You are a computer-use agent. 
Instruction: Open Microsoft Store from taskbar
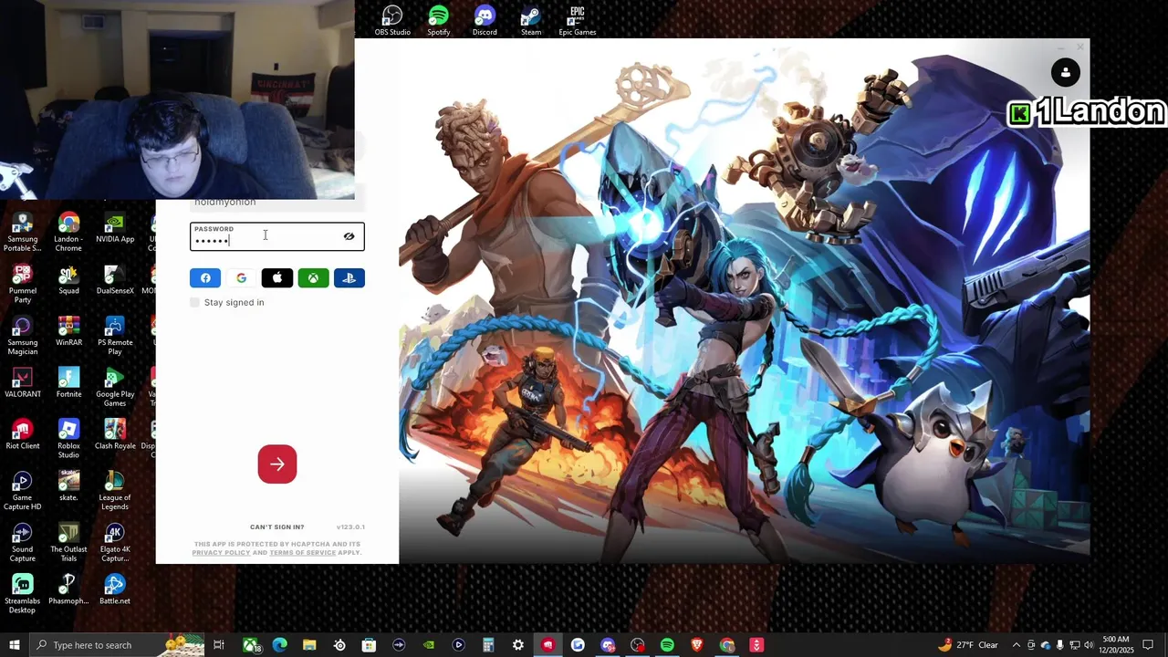[x=369, y=645]
